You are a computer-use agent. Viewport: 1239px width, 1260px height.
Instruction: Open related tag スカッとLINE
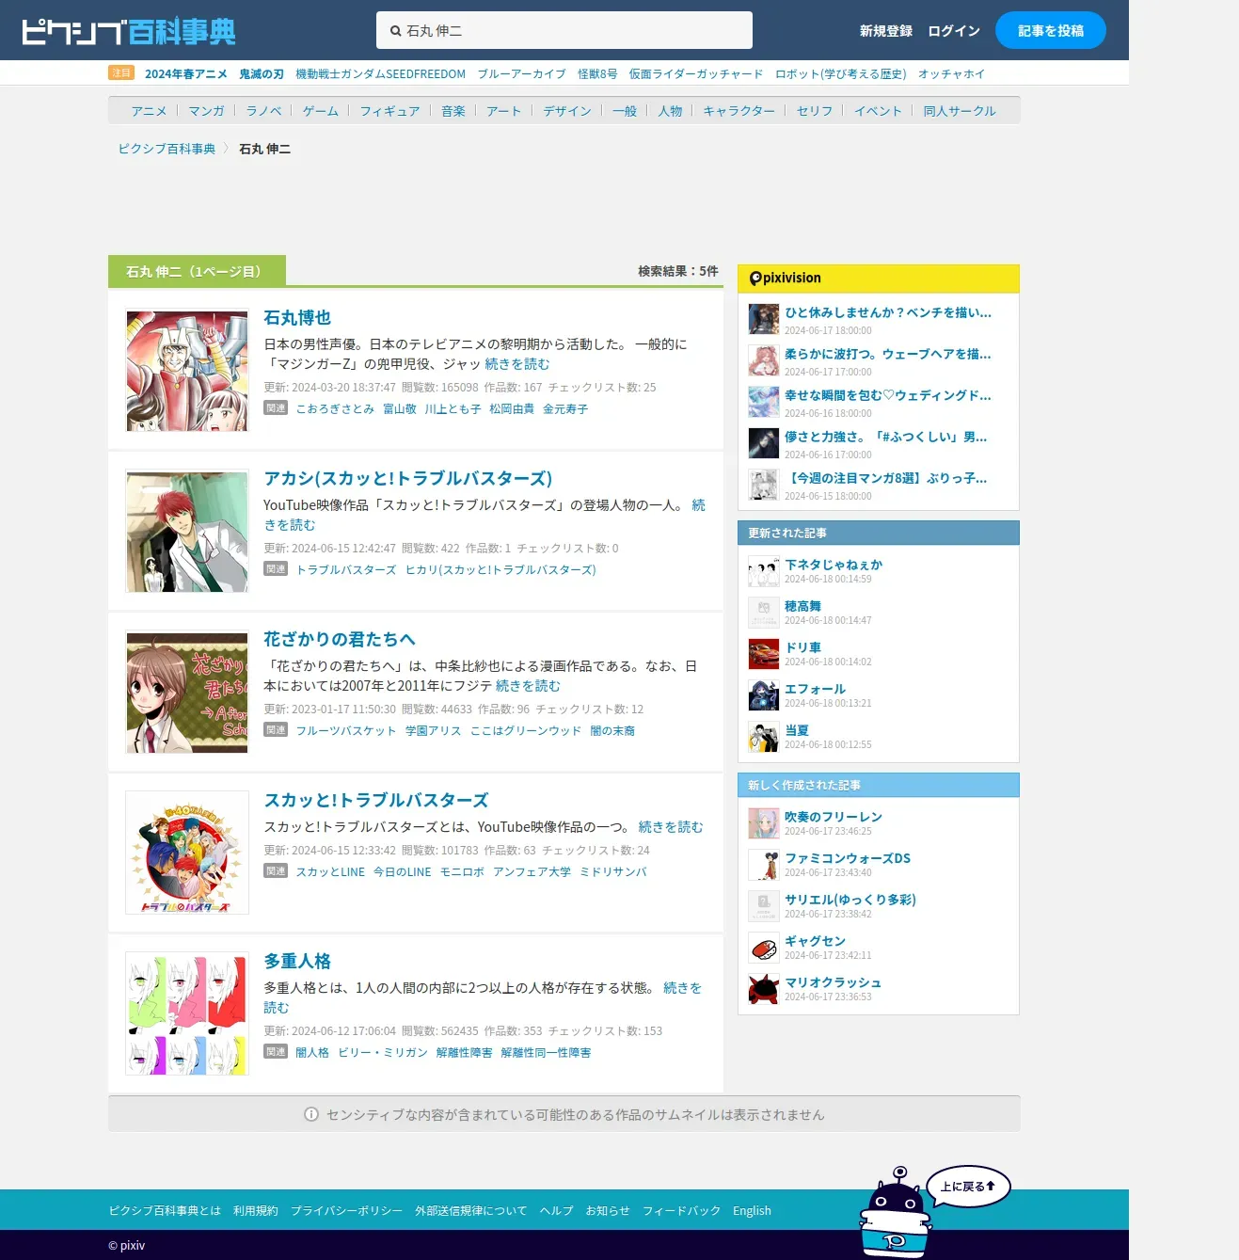pyautogui.click(x=330, y=872)
